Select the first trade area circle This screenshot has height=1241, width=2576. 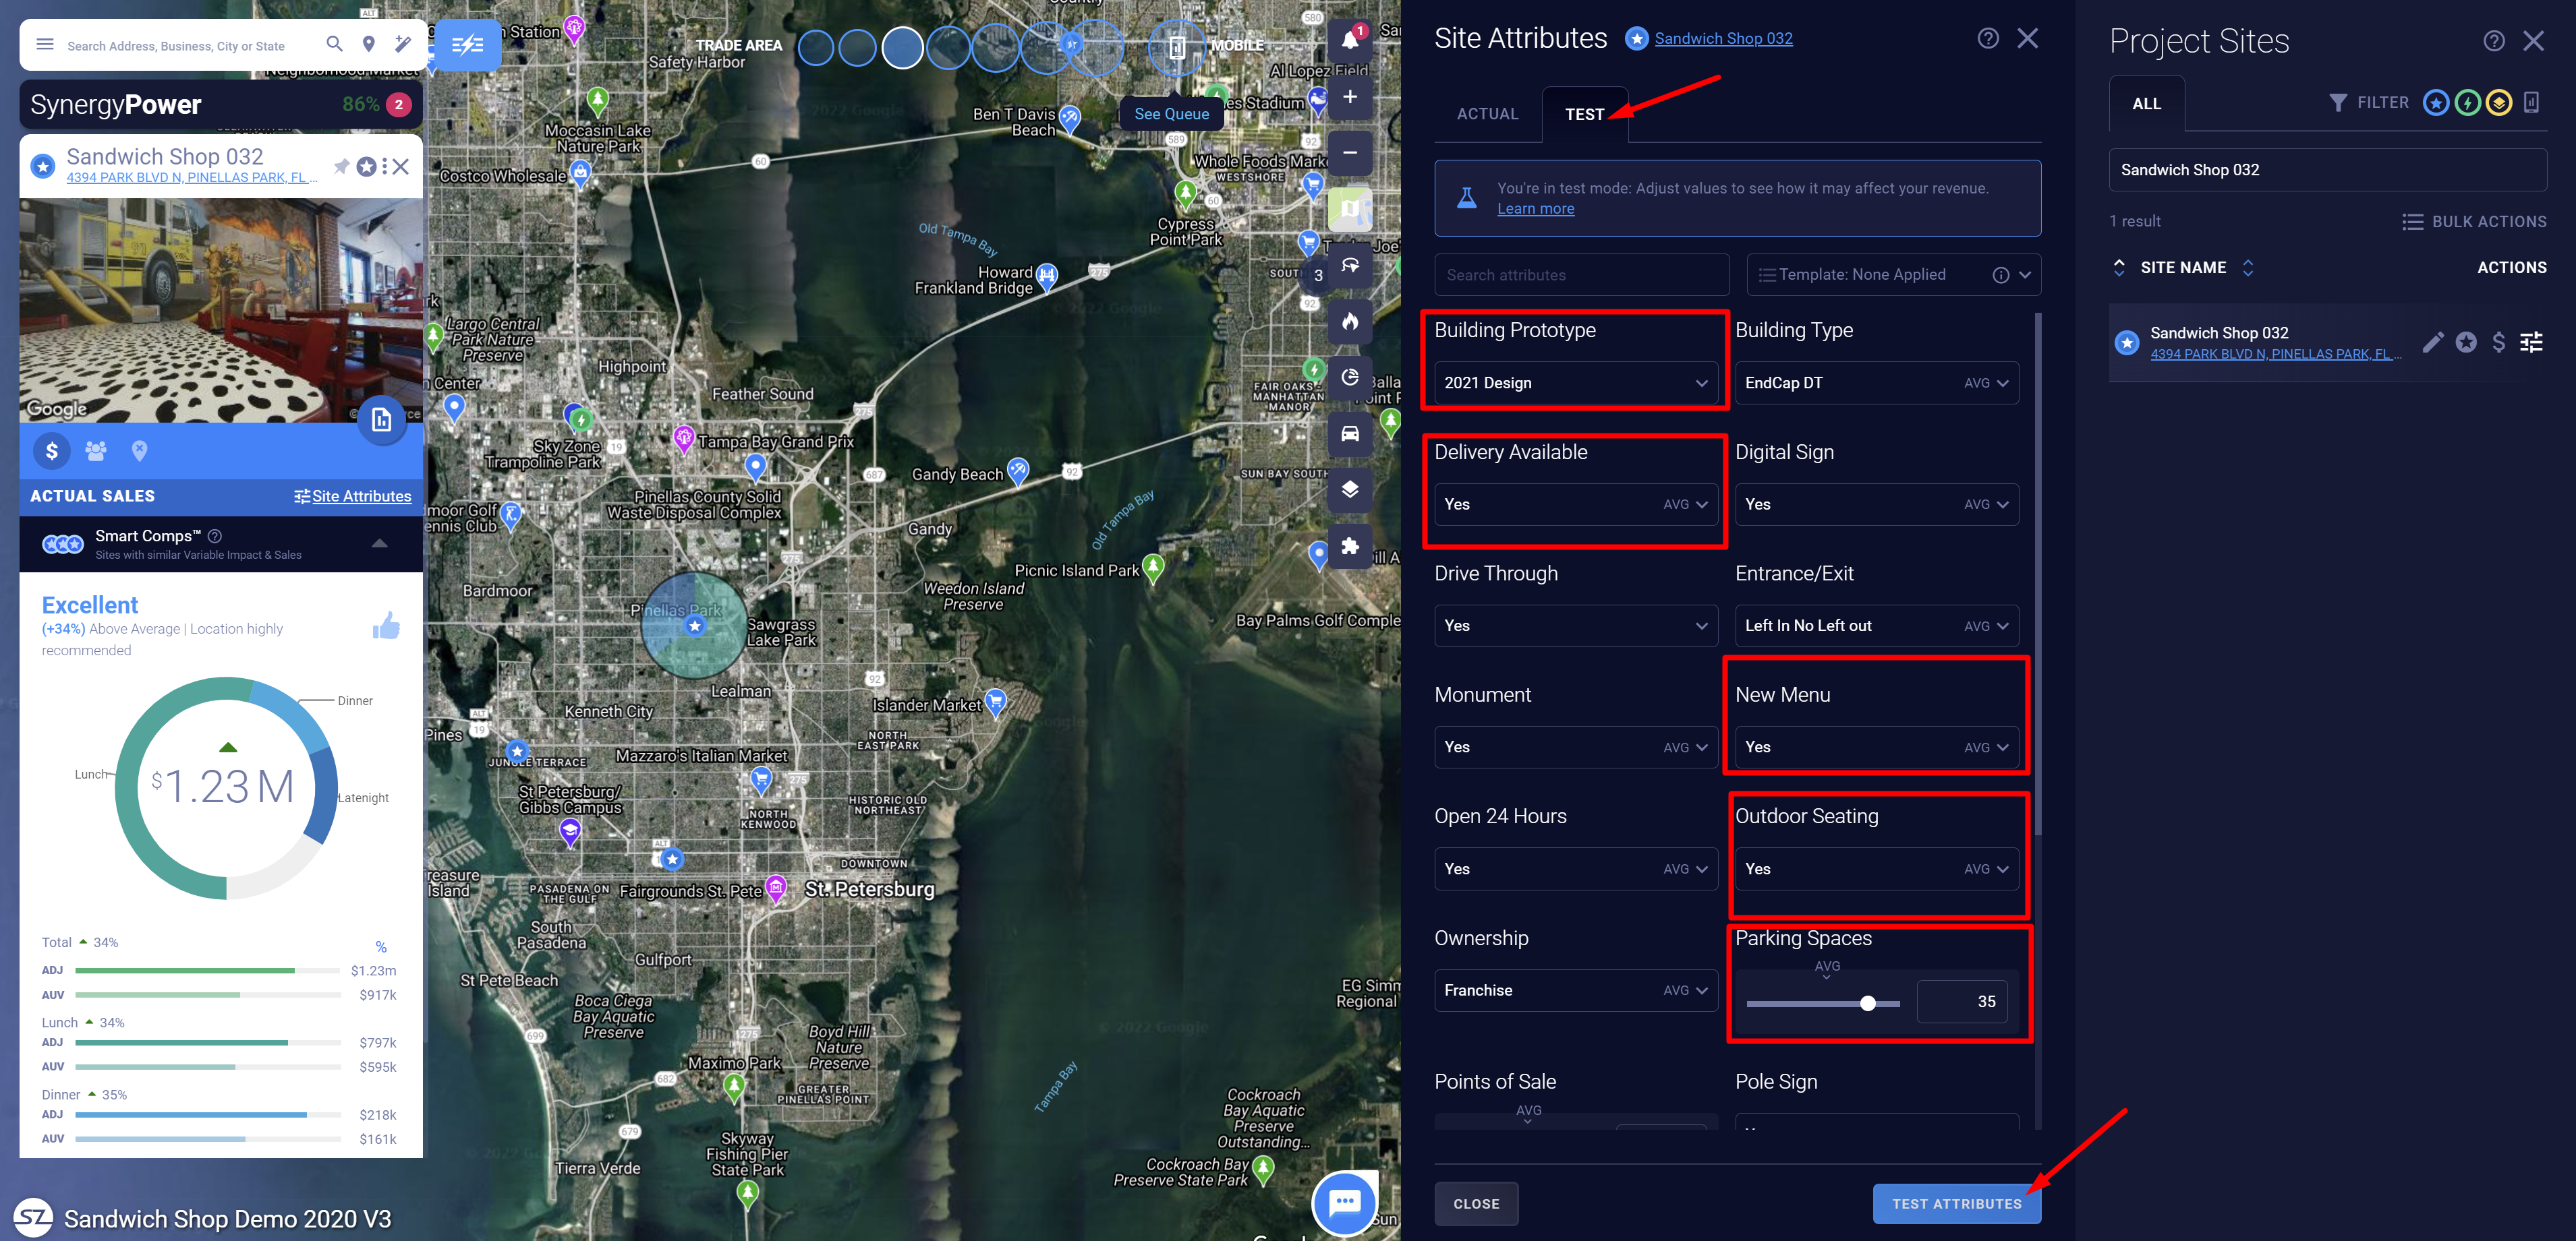pos(816,48)
